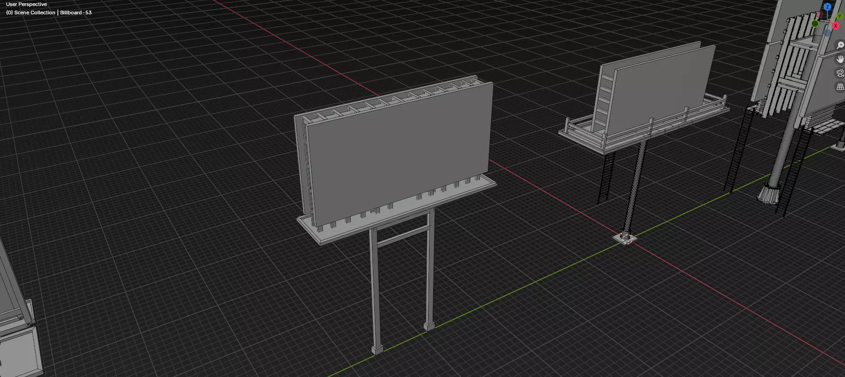Click the "User Perspective" overlay text

[26, 4]
